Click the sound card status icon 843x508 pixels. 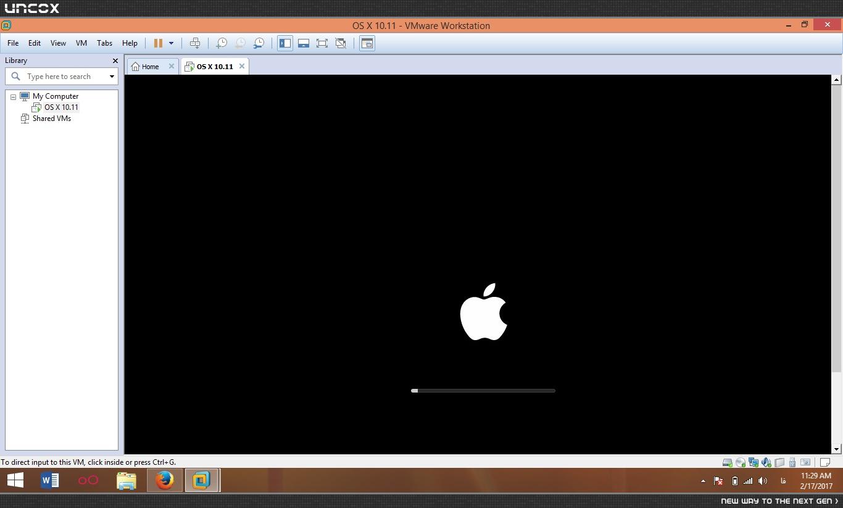tap(766, 462)
